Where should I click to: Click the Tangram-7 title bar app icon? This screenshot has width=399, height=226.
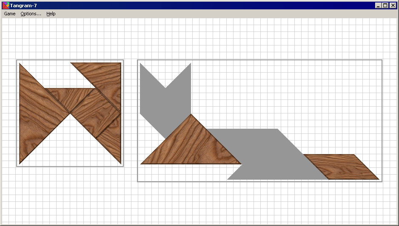(x=6, y=6)
